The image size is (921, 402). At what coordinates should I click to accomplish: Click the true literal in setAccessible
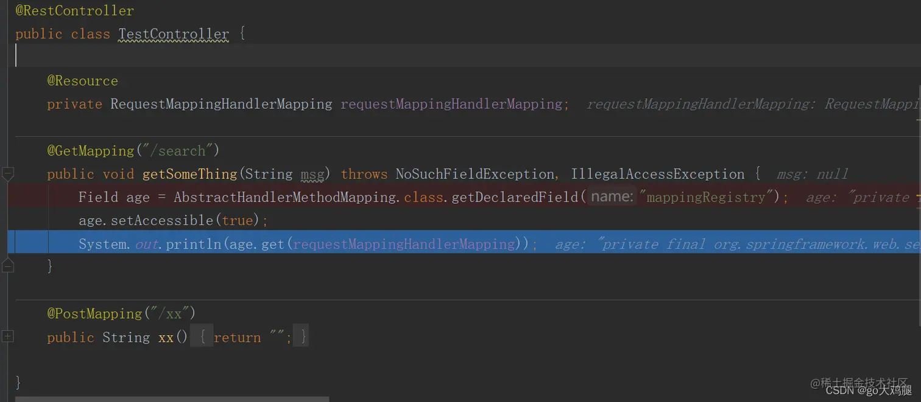click(238, 221)
